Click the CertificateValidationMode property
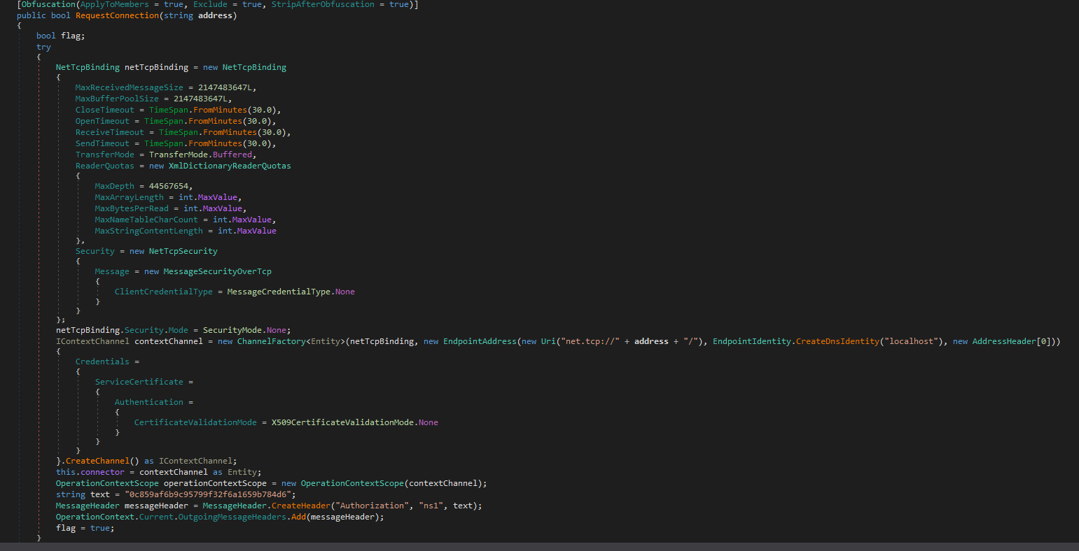Viewport: 1079px width, 551px height. pos(195,422)
